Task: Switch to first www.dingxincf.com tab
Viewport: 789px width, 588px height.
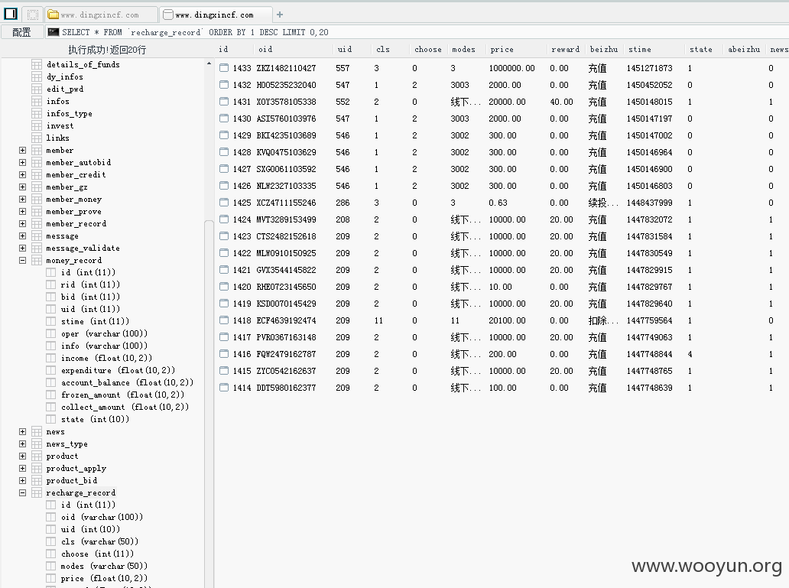Action: coord(101,15)
